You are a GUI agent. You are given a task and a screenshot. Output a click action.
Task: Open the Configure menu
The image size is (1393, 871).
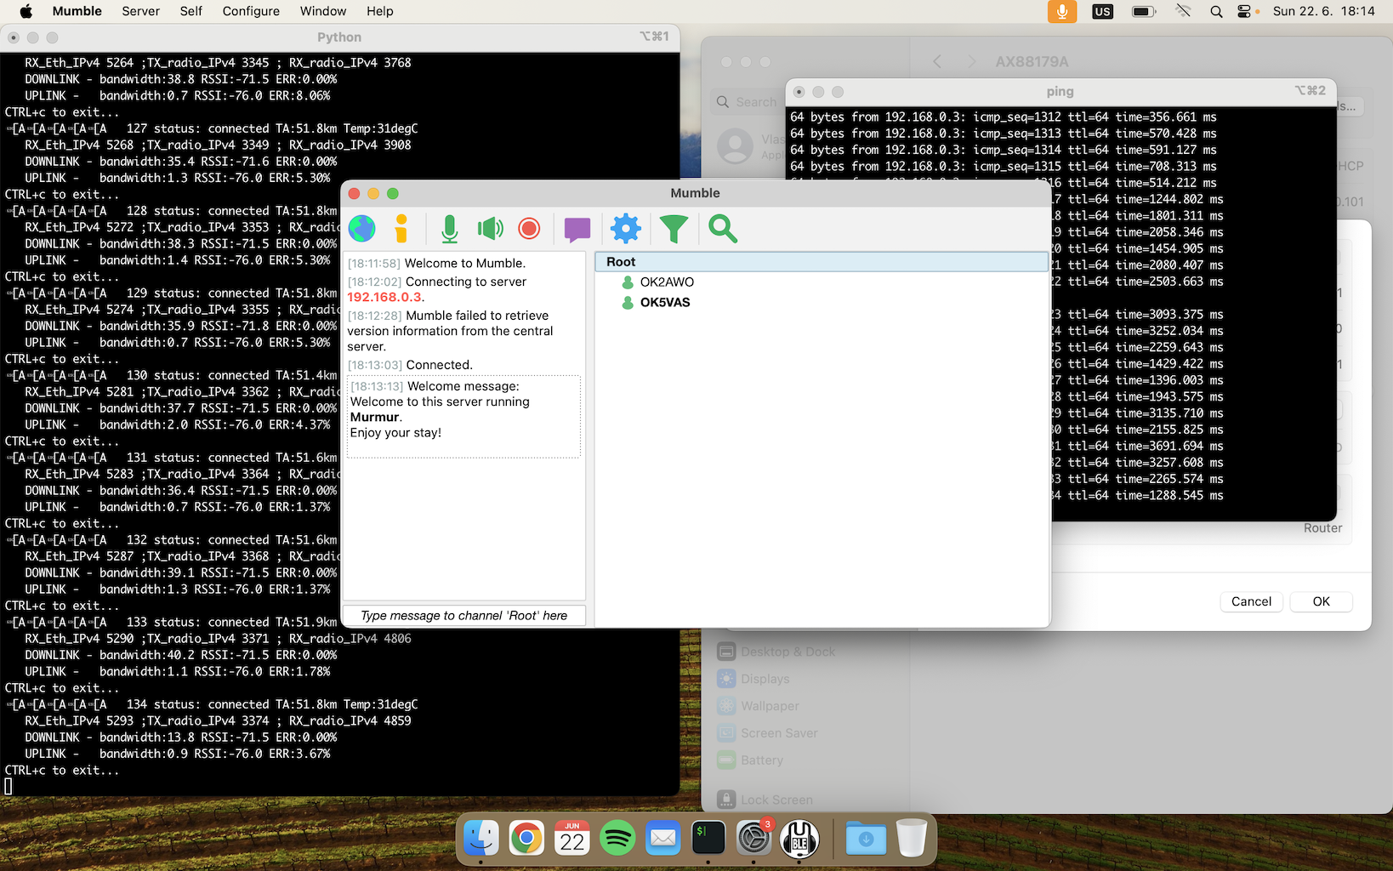(251, 11)
